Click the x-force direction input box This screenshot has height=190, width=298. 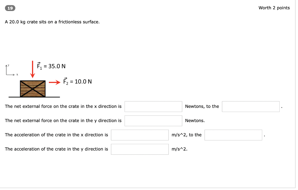251,106
